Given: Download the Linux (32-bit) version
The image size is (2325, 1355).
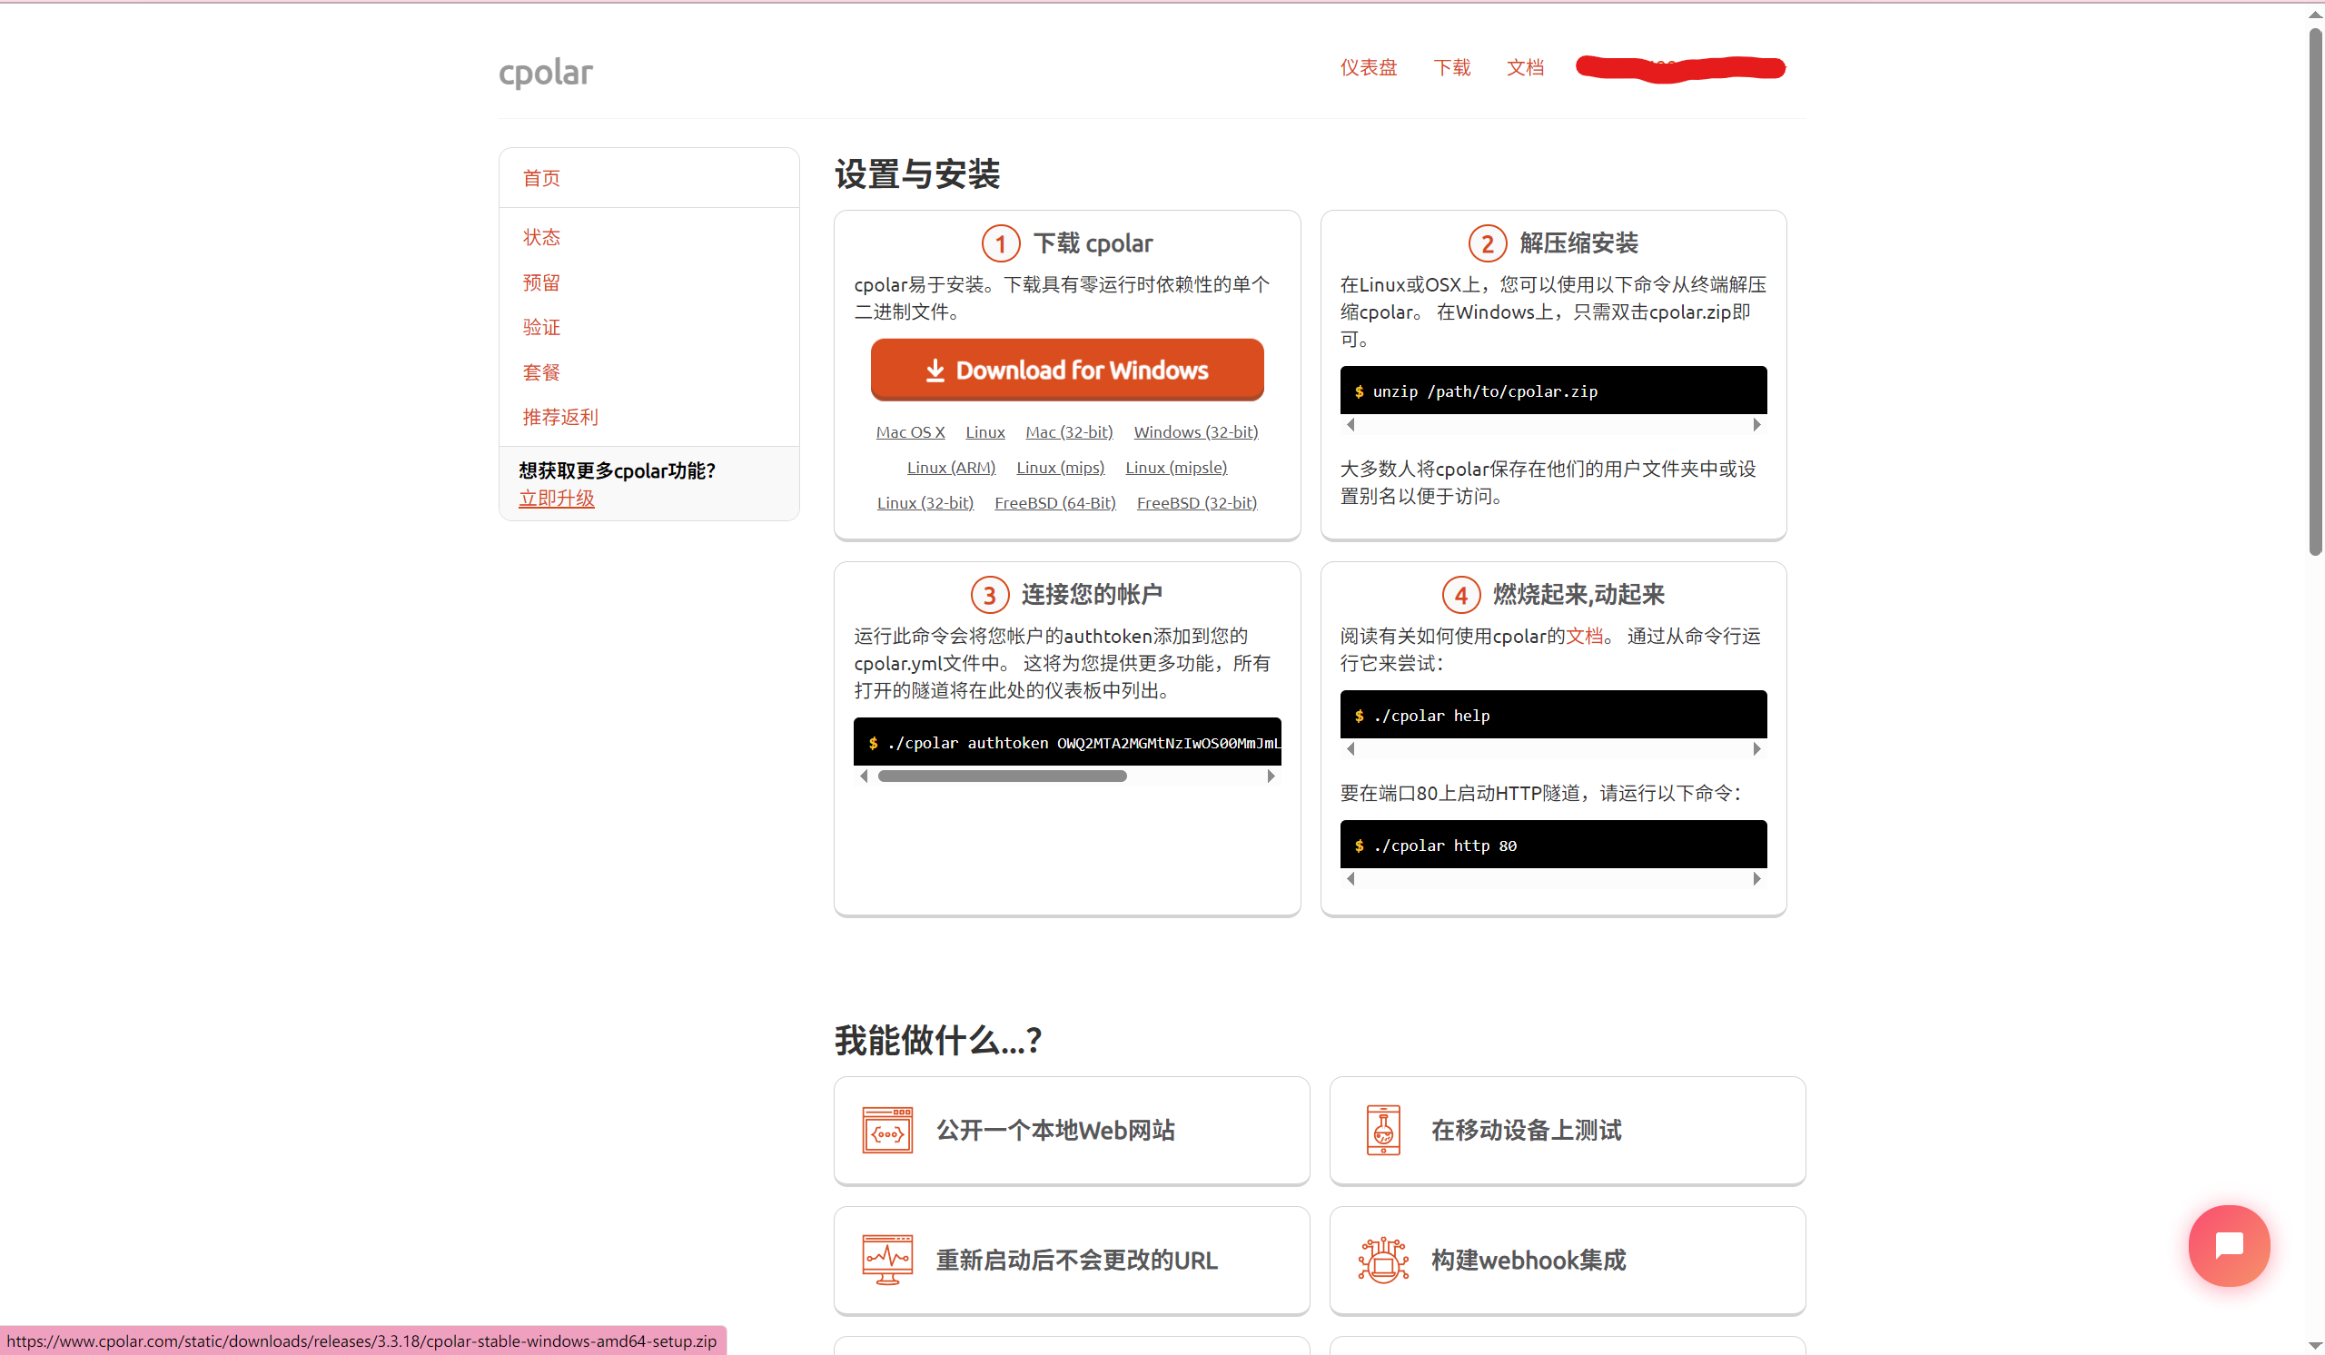Looking at the screenshot, I should [925, 503].
